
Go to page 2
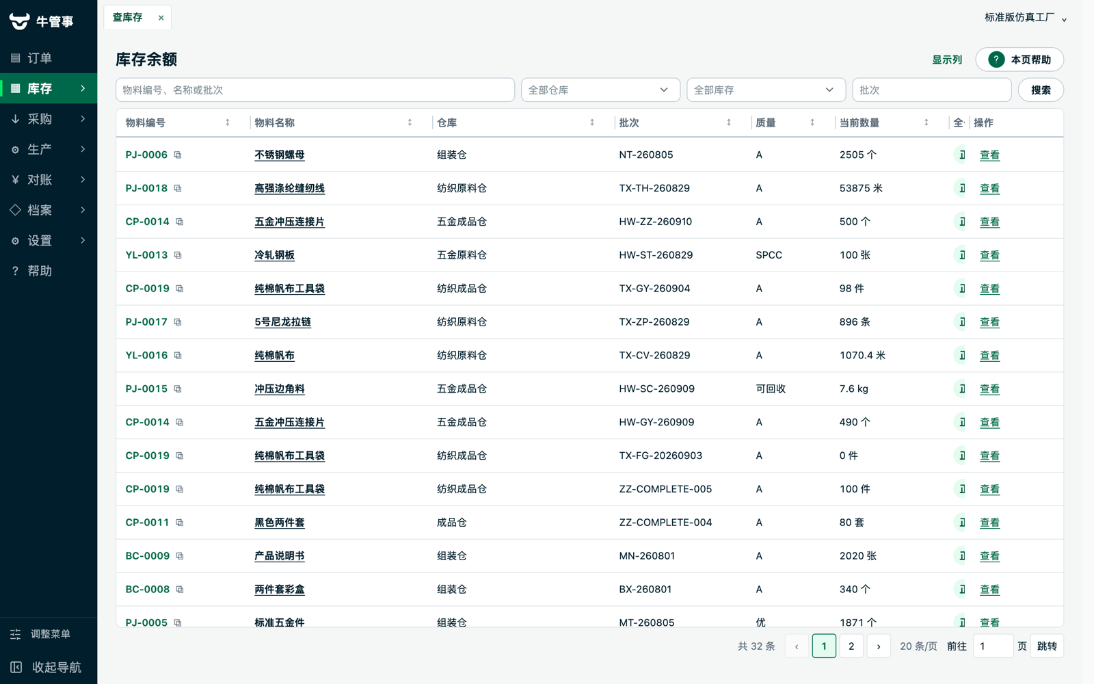(851, 646)
